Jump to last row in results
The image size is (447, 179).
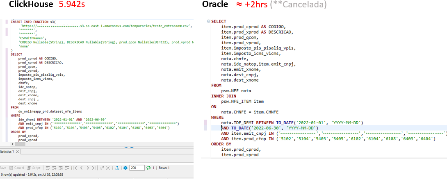[x=94, y=168]
